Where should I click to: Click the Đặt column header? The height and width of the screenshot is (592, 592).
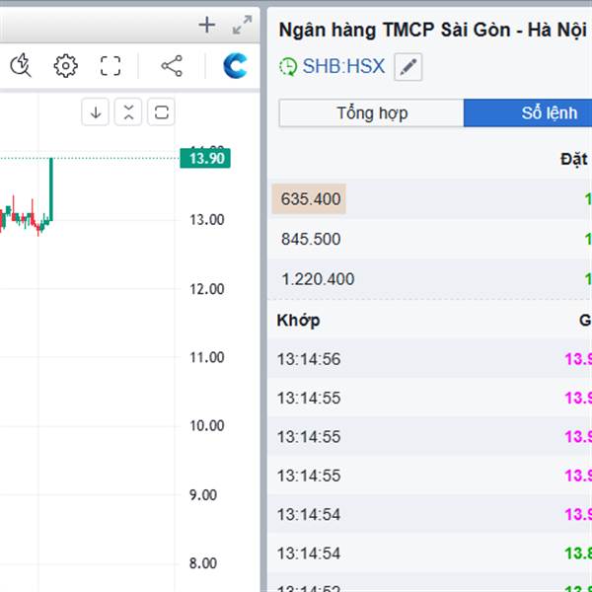[574, 159]
